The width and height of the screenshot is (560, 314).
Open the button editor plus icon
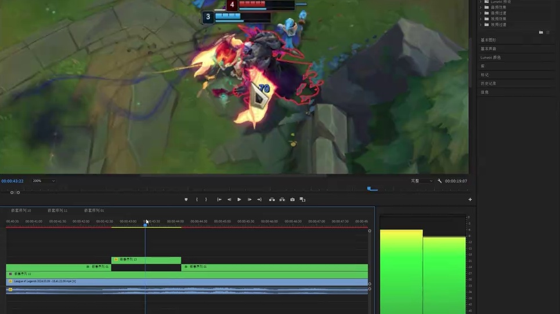point(470,200)
